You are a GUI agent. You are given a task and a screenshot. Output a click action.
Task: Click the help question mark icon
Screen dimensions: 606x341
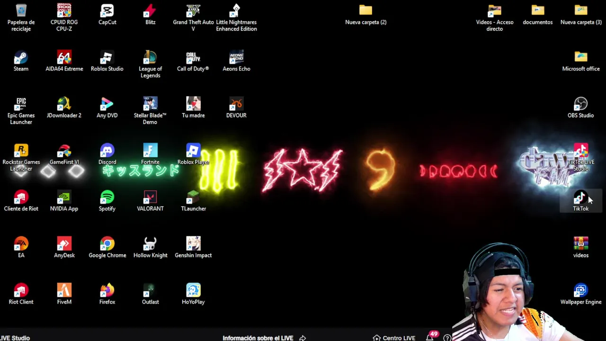click(447, 338)
